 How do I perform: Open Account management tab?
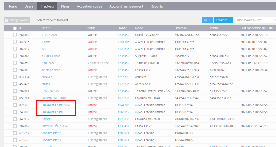point(126,6)
